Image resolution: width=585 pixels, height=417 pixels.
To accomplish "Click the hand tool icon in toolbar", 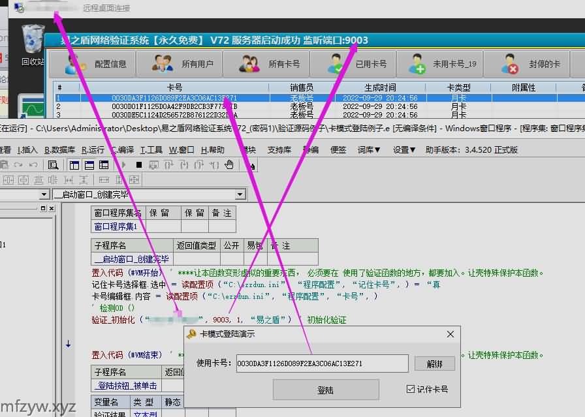I will coord(229,165).
